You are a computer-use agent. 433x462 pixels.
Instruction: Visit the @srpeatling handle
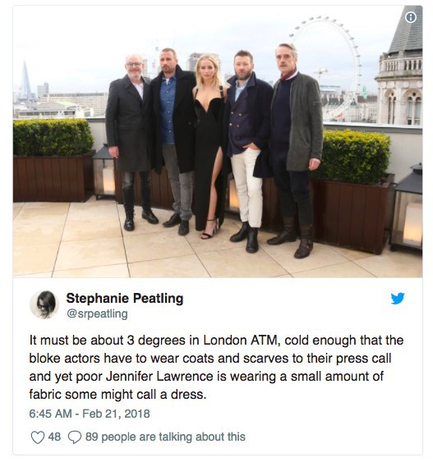pos(97,313)
